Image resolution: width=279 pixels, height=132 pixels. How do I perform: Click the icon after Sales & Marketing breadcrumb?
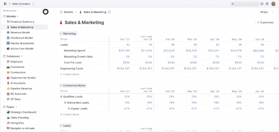(110, 12)
